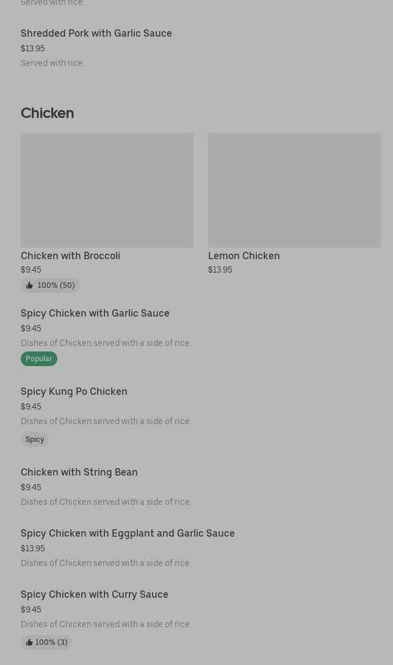Open the Chicken with Broccoli photo
This screenshot has width=393, height=665.
click(107, 190)
